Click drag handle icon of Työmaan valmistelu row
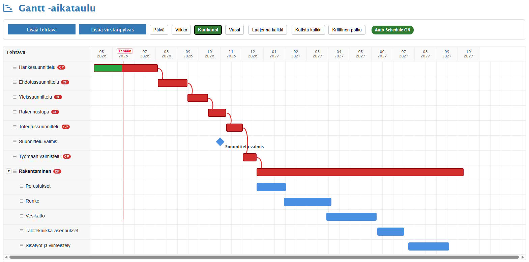Viewport: 529px width, 262px height. pyautogui.click(x=15, y=156)
